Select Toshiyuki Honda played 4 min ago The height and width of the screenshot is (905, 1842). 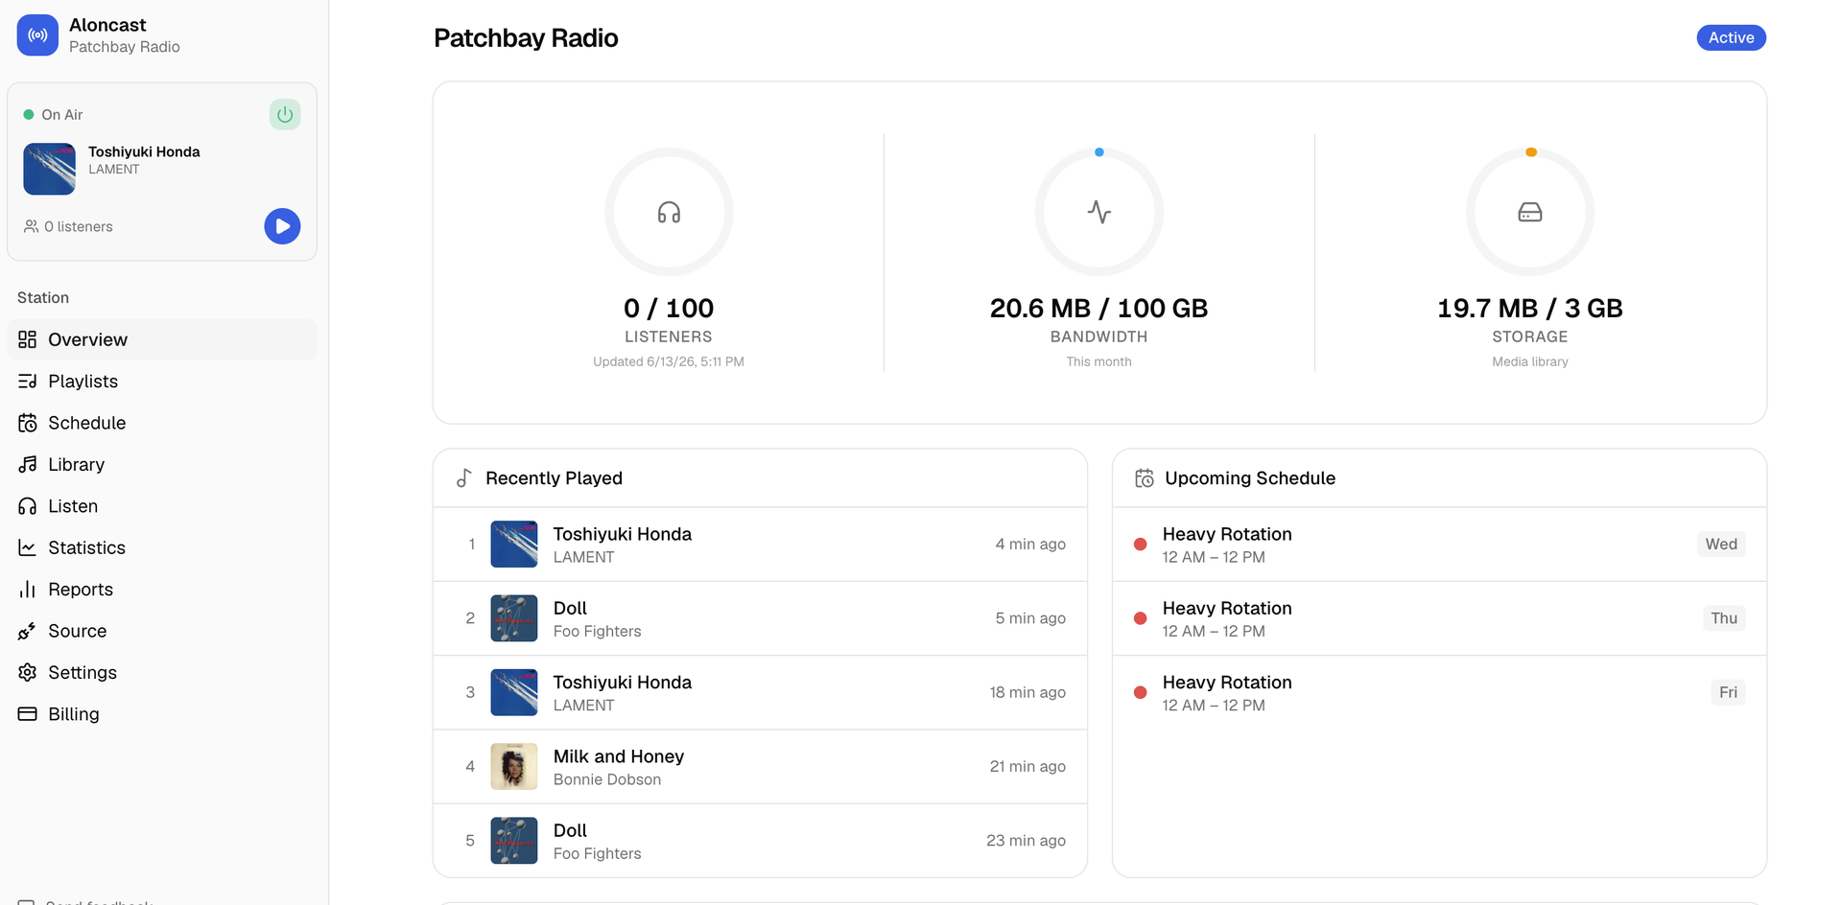coord(760,545)
